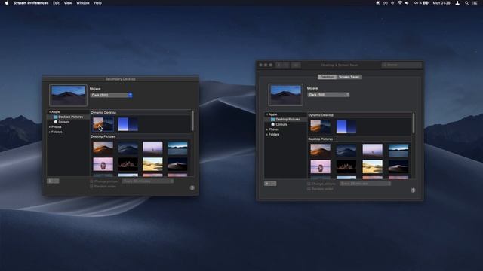Add folder with plus button in Secondary Desktop
This screenshot has height=271, width=483.
pos(50,181)
